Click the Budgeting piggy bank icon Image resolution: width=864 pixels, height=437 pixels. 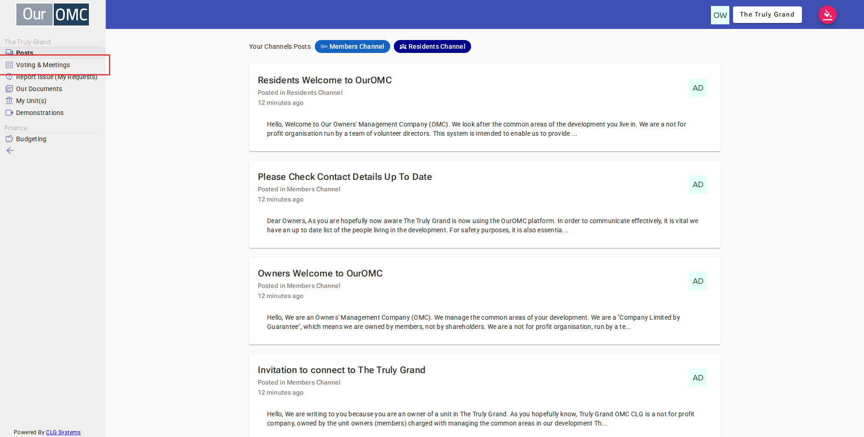9,139
